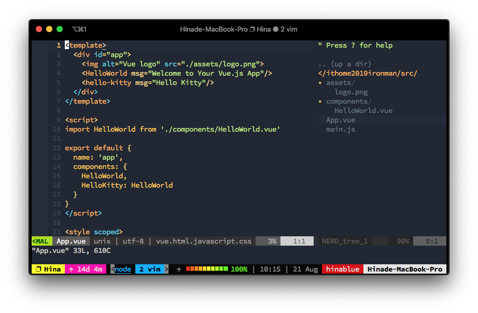The height and width of the screenshot is (313, 478).
Task: Click the Hina session label in tmux bar
Action: 52,269
